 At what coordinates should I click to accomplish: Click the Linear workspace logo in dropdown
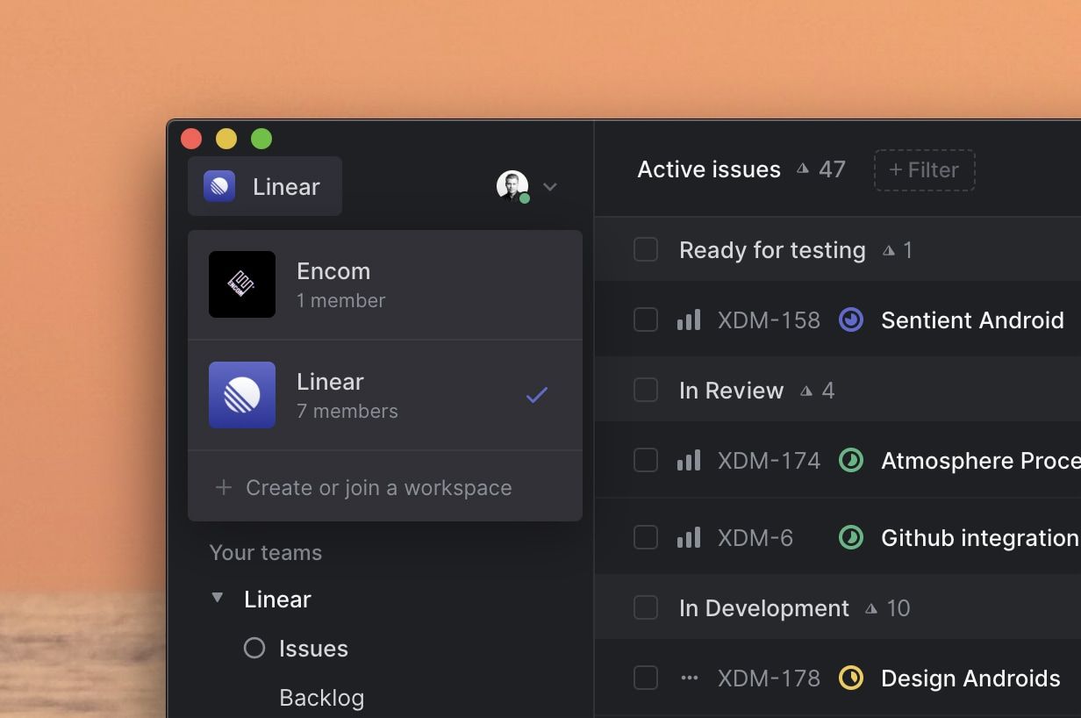[x=242, y=395]
